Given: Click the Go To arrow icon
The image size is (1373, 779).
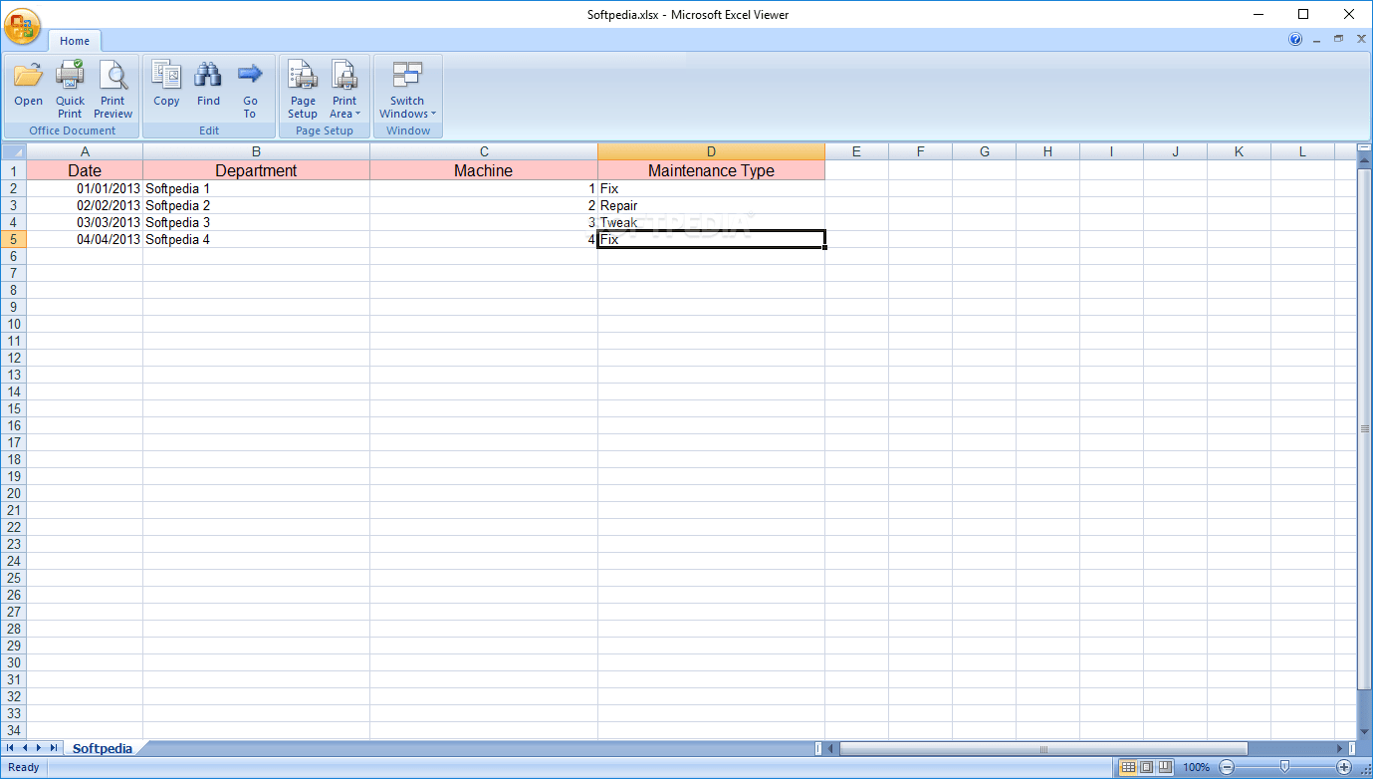Looking at the screenshot, I should point(250,88).
